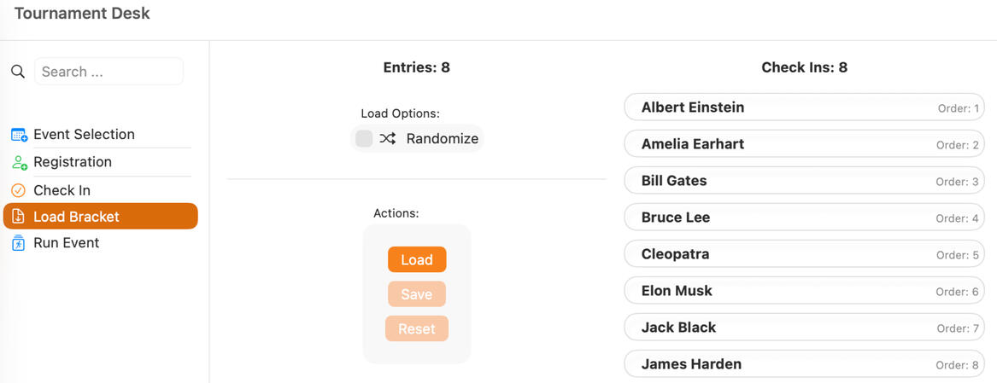The image size is (997, 383).
Task: Click the shuffle arrows Randomize icon
Action: (x=388, y=138)
